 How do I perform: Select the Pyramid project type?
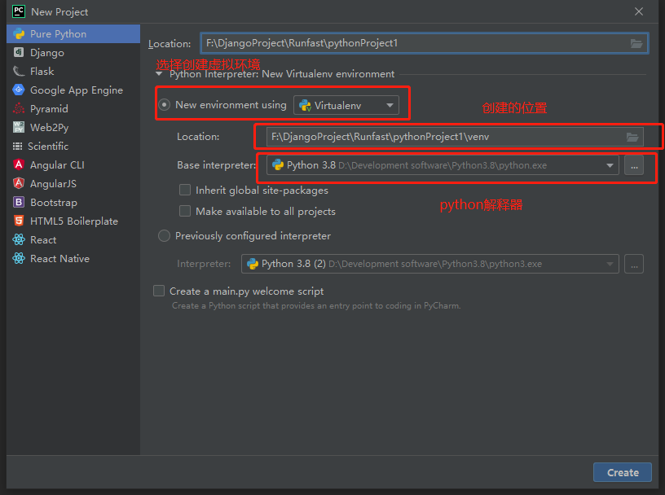[73, 108]
